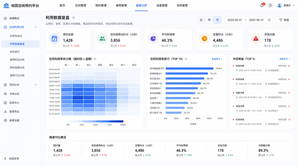Open 使用时段分析 in sidebar

17,60
